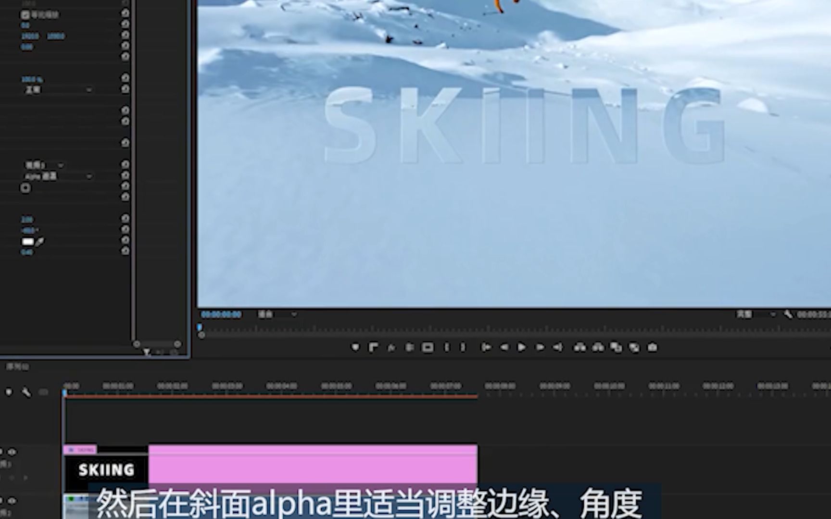Select the Lift icon in the transport bar
831x519 pixels.
[x=579, y=347]
